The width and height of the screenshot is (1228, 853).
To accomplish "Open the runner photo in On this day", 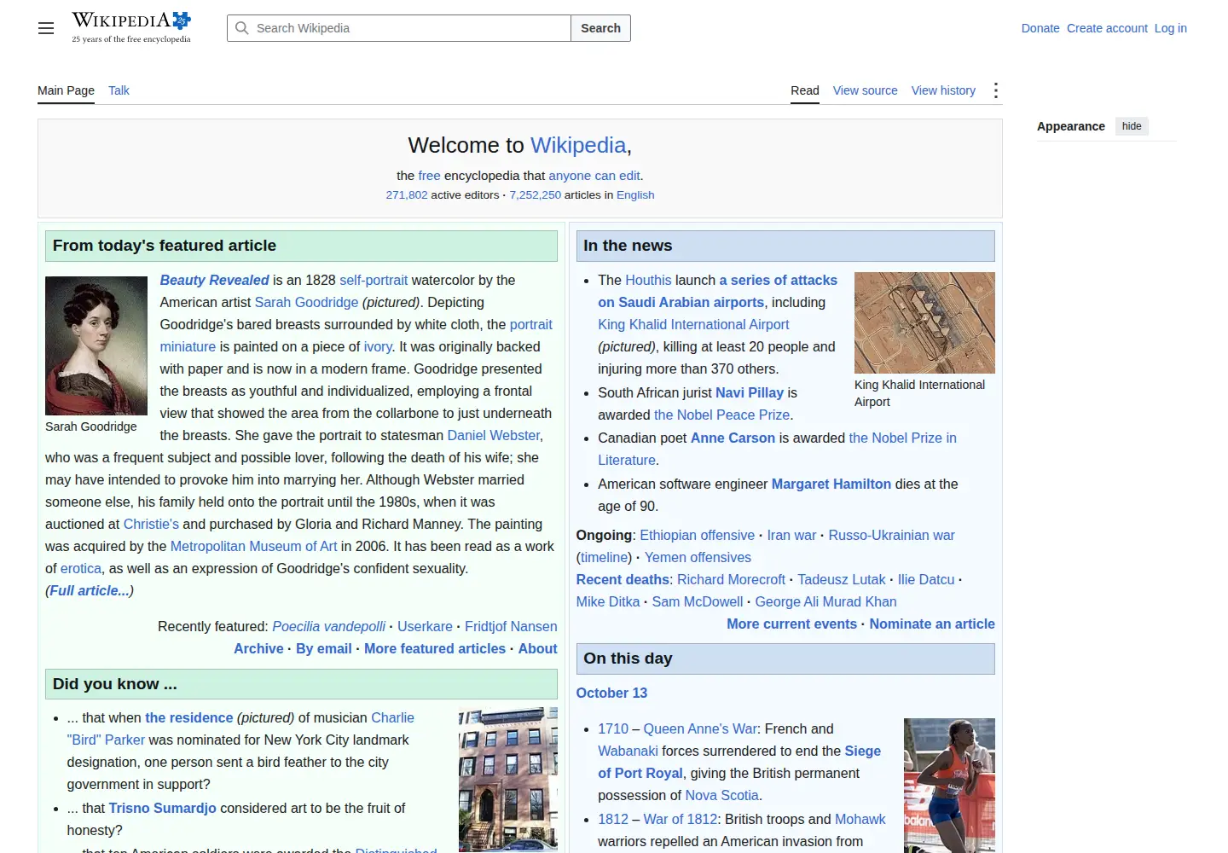I will [949, 786].
